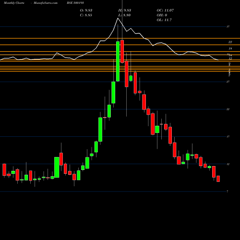The image size is (240, 240).
Task: Click the "37" price axis label
Action: coord(228,26)
